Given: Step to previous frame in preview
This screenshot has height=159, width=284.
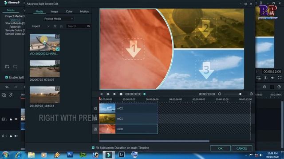Looking at the screenshot, I should (102, 94).
